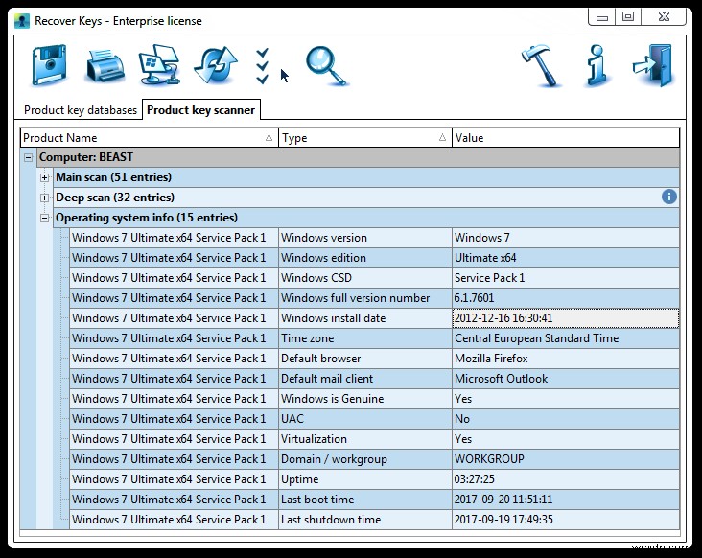Viewport: 702px width, 558px height.
Task: Click the Windows install date cell
Action: point(364,318)
